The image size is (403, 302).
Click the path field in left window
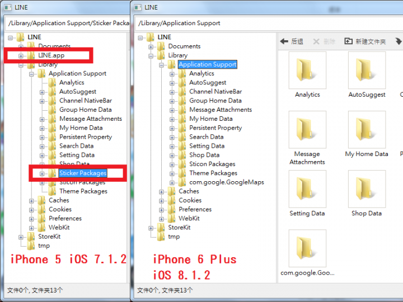67,23
